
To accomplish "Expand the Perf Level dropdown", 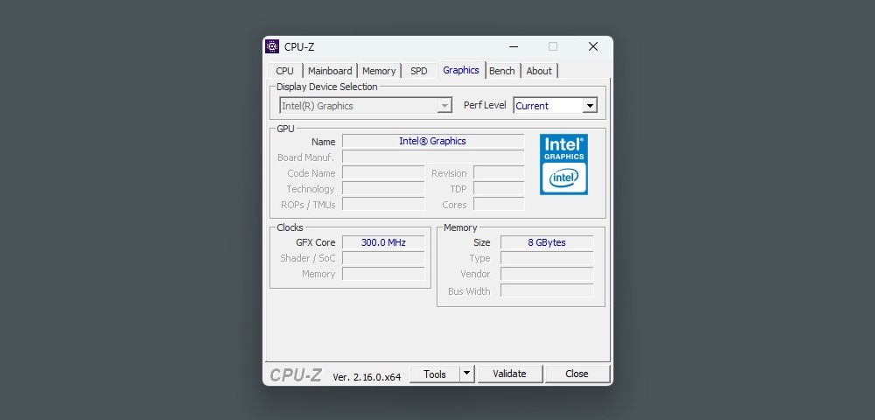I will coord(589,106).
